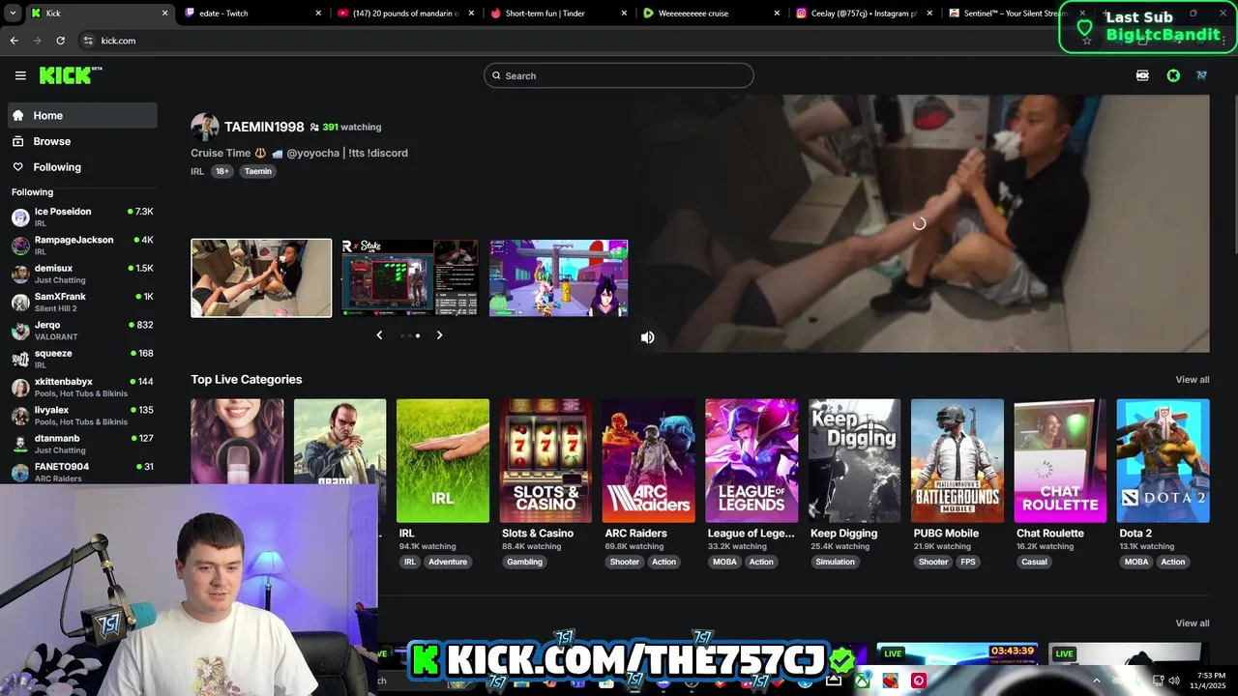Click the FPS tag under PUBG Mobile
Screen dimensions: 1238x696
[968, 562]
